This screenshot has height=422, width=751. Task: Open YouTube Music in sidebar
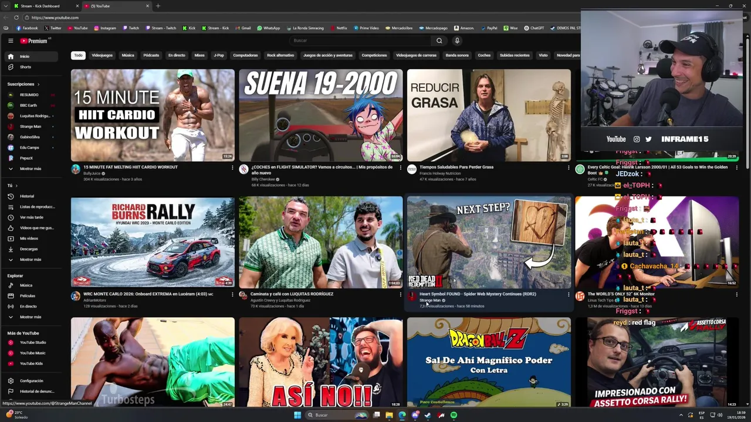click(32, 353)
